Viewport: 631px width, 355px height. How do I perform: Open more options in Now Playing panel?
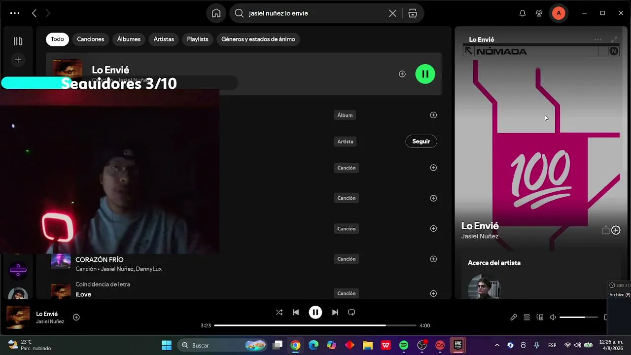click(598, 39)
